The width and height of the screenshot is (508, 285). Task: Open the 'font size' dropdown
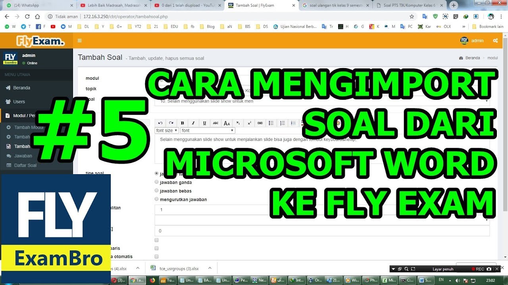pyautogui.click(x=167, y=130)
